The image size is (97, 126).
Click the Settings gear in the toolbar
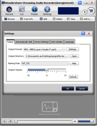[x=47, y=11]
